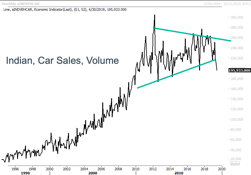Select the 'Monthly aINDVEHCAR' chart title
The height and width of the screenshot is (175, 251).
coord(21,4)
